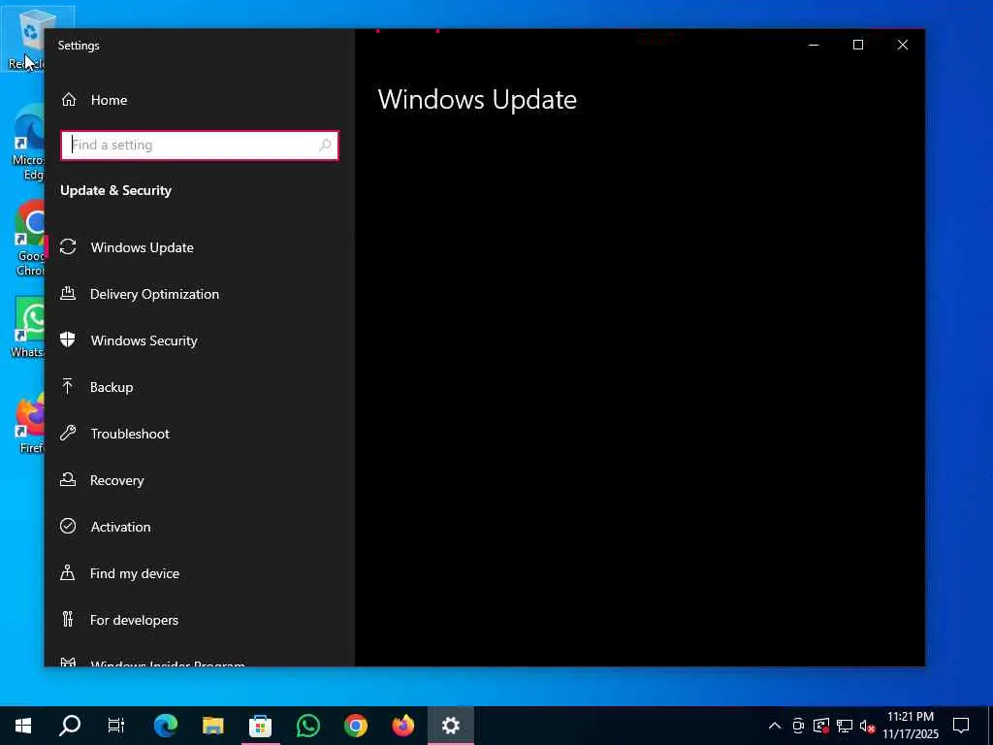The width and height of the screenshot is (993, 745).
Task: Click the Find a setting search box
Action: [x=200, y=146]
